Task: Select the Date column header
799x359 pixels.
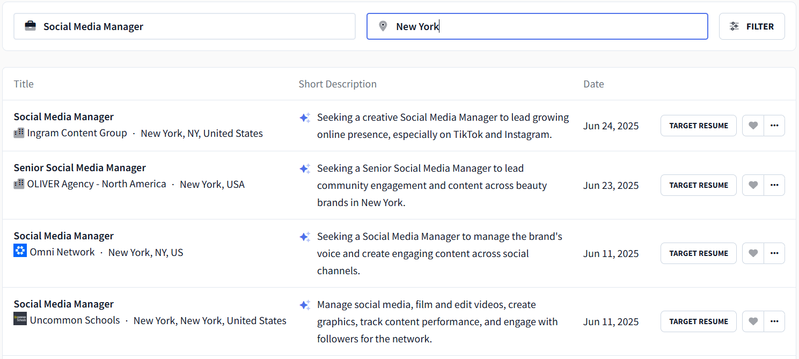Action: point(593,84)
